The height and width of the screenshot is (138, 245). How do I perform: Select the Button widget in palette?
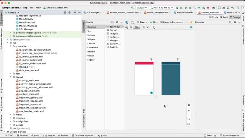click(113, 30)
